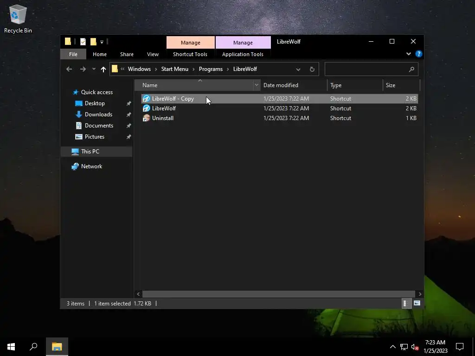Viewport: 475px width, 356px height.
Task: Open the Windows Start menu
Action: (11, 347)
